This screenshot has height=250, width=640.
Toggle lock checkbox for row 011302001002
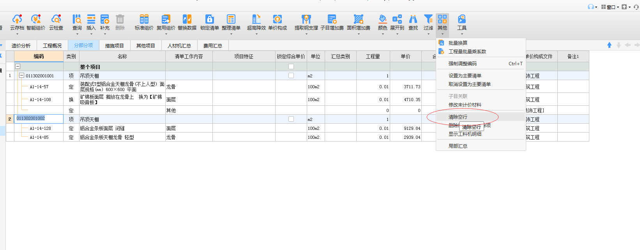291,119
